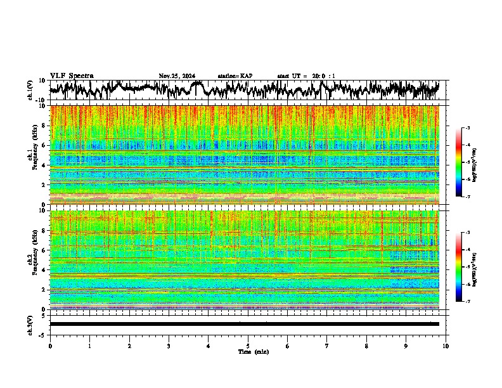Click the ch.1 spectrogram color scale bar
The width and height of the screenshot is (502, 388).
[458, 162]
